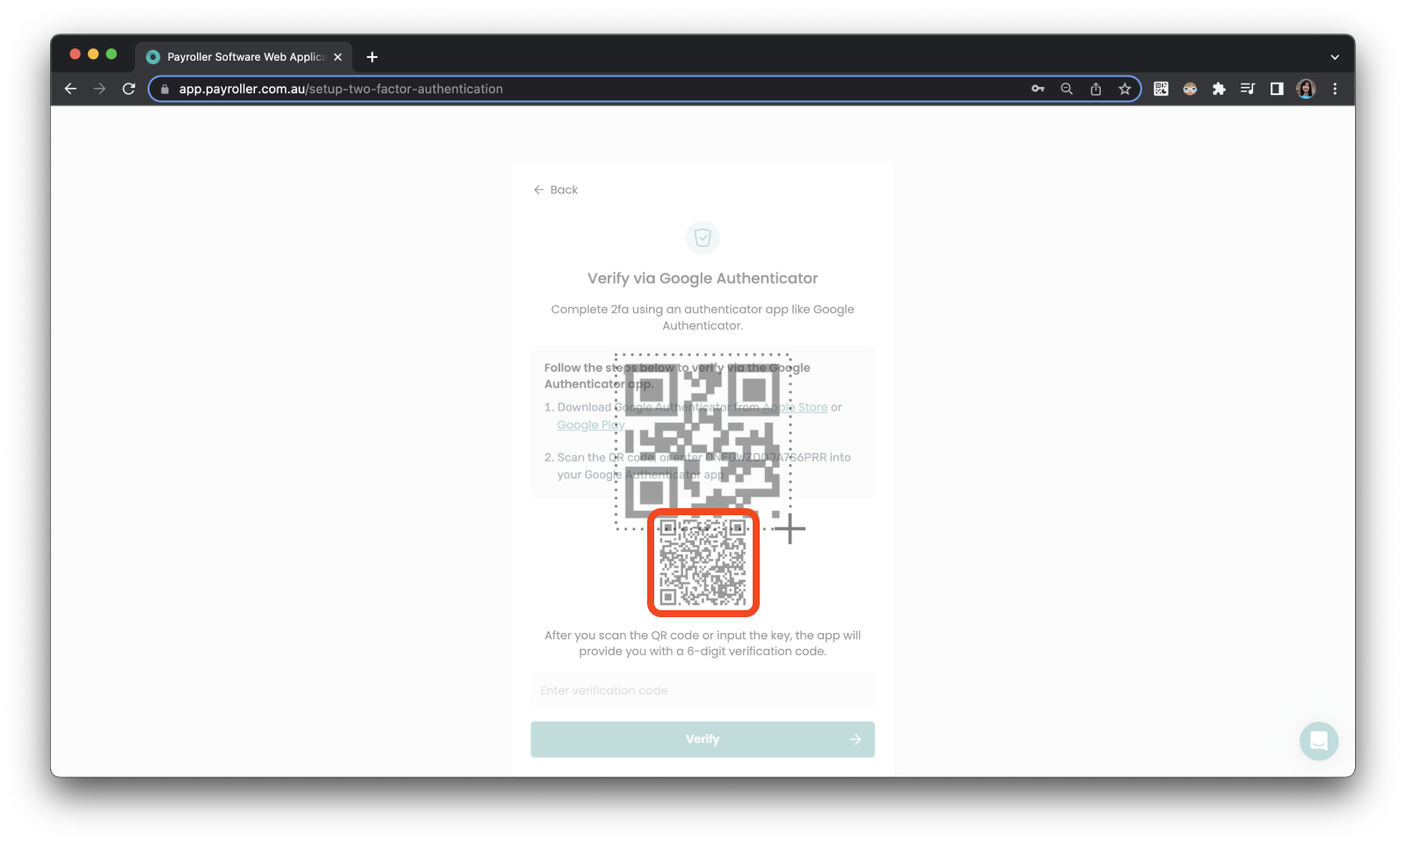Reload the Payroller page
The image size is (1406, 844).
128,89
